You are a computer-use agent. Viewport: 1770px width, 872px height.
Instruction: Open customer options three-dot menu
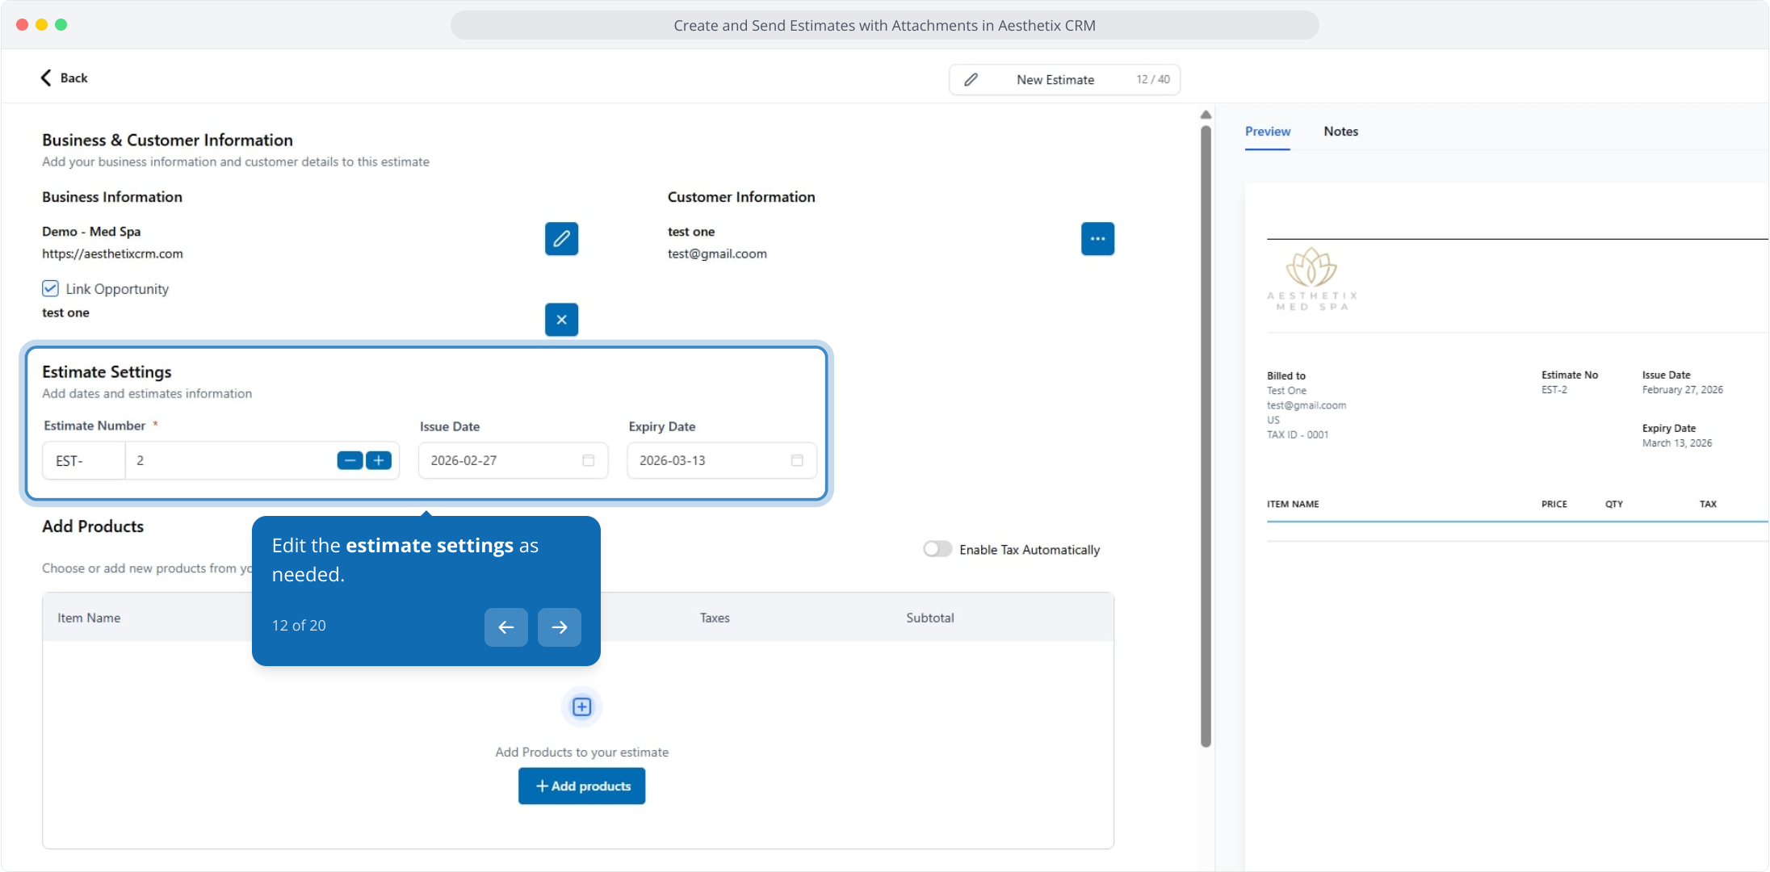click(x=1097, y=239)
